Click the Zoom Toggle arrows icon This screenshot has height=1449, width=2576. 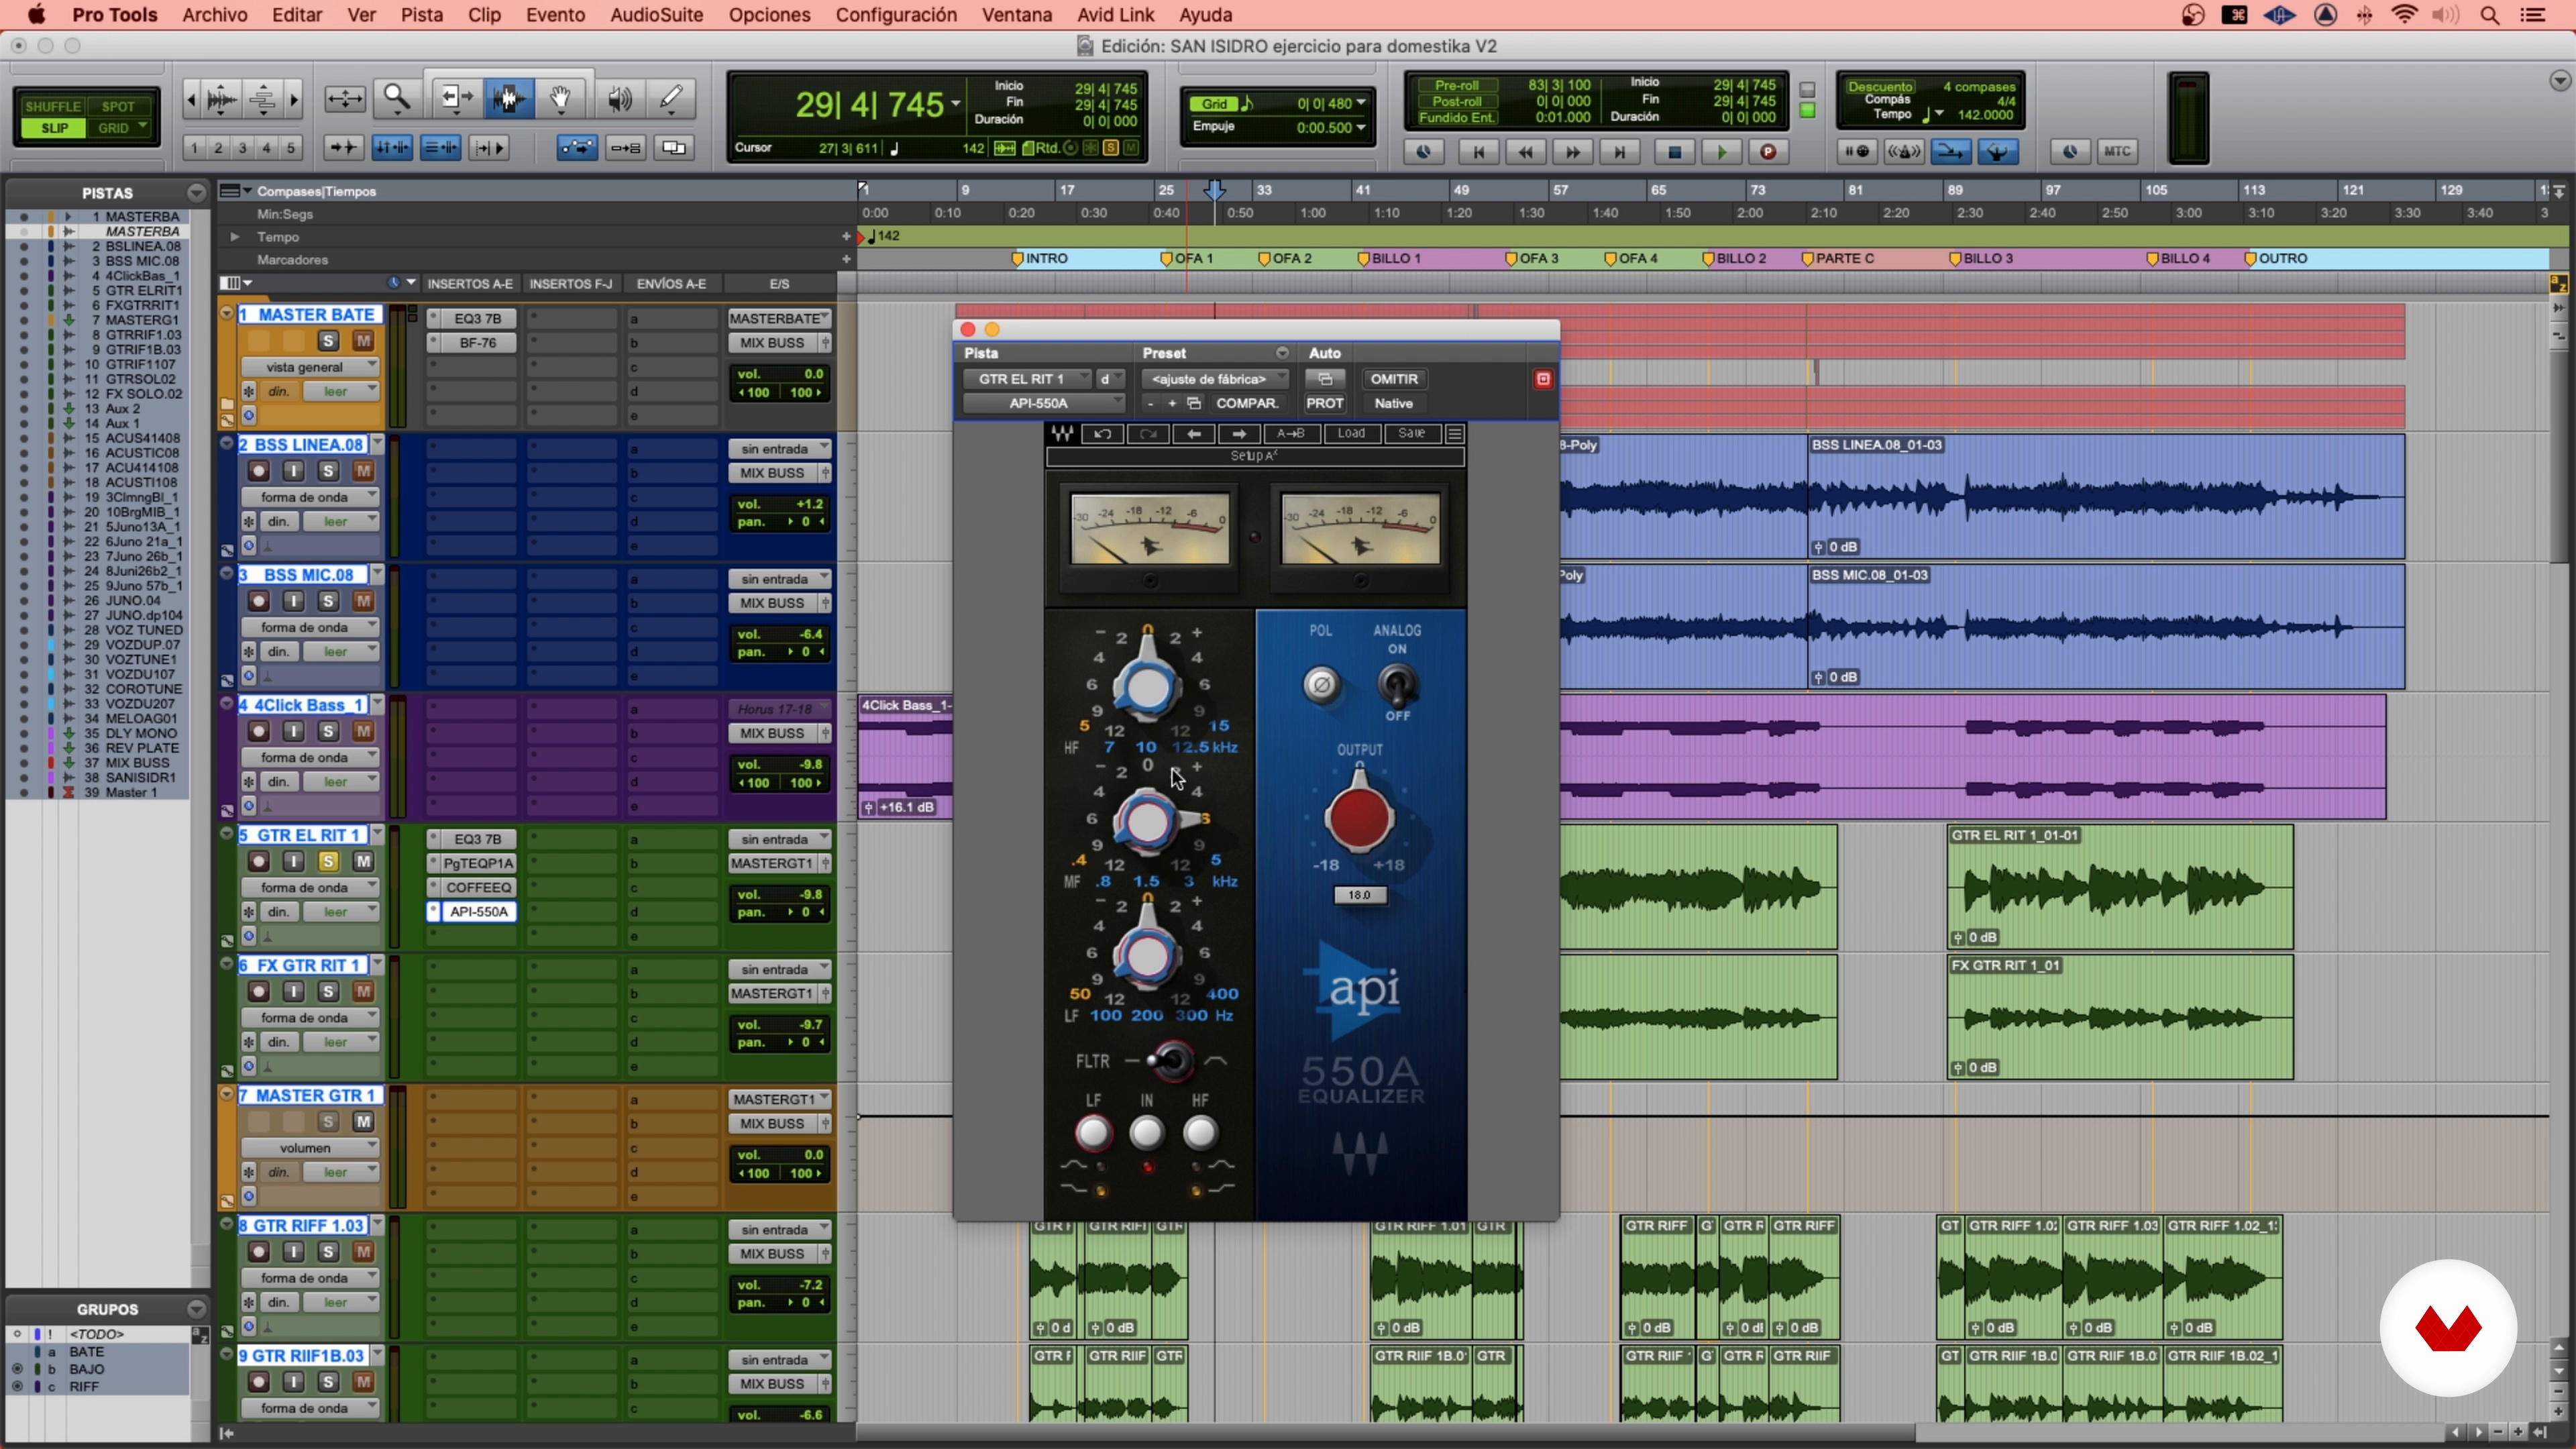tap(345, 98)
